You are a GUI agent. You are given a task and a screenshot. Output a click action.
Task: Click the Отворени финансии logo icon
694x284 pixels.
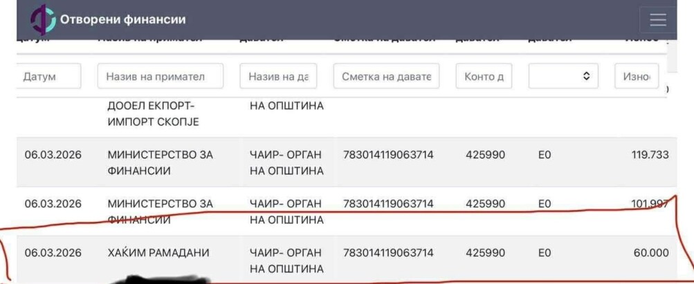pos(42,21)
